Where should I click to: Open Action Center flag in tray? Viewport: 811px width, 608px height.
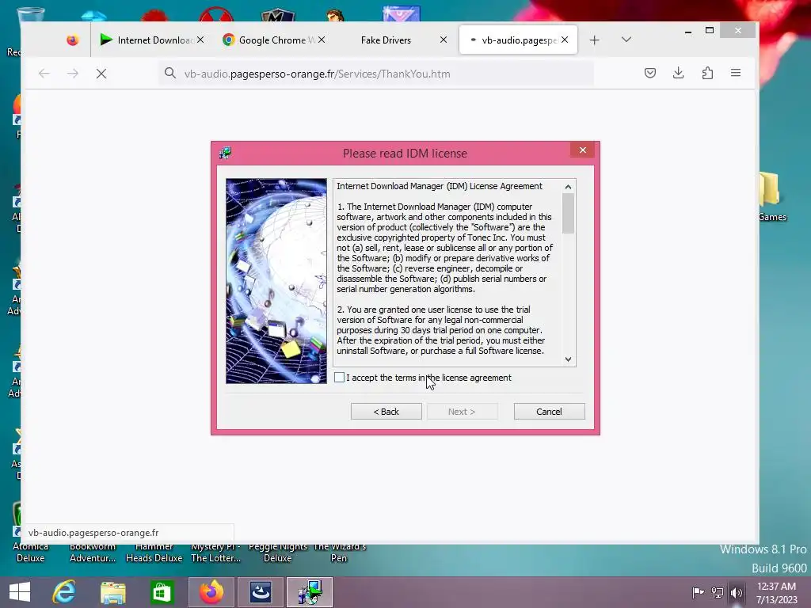[698, 592]
